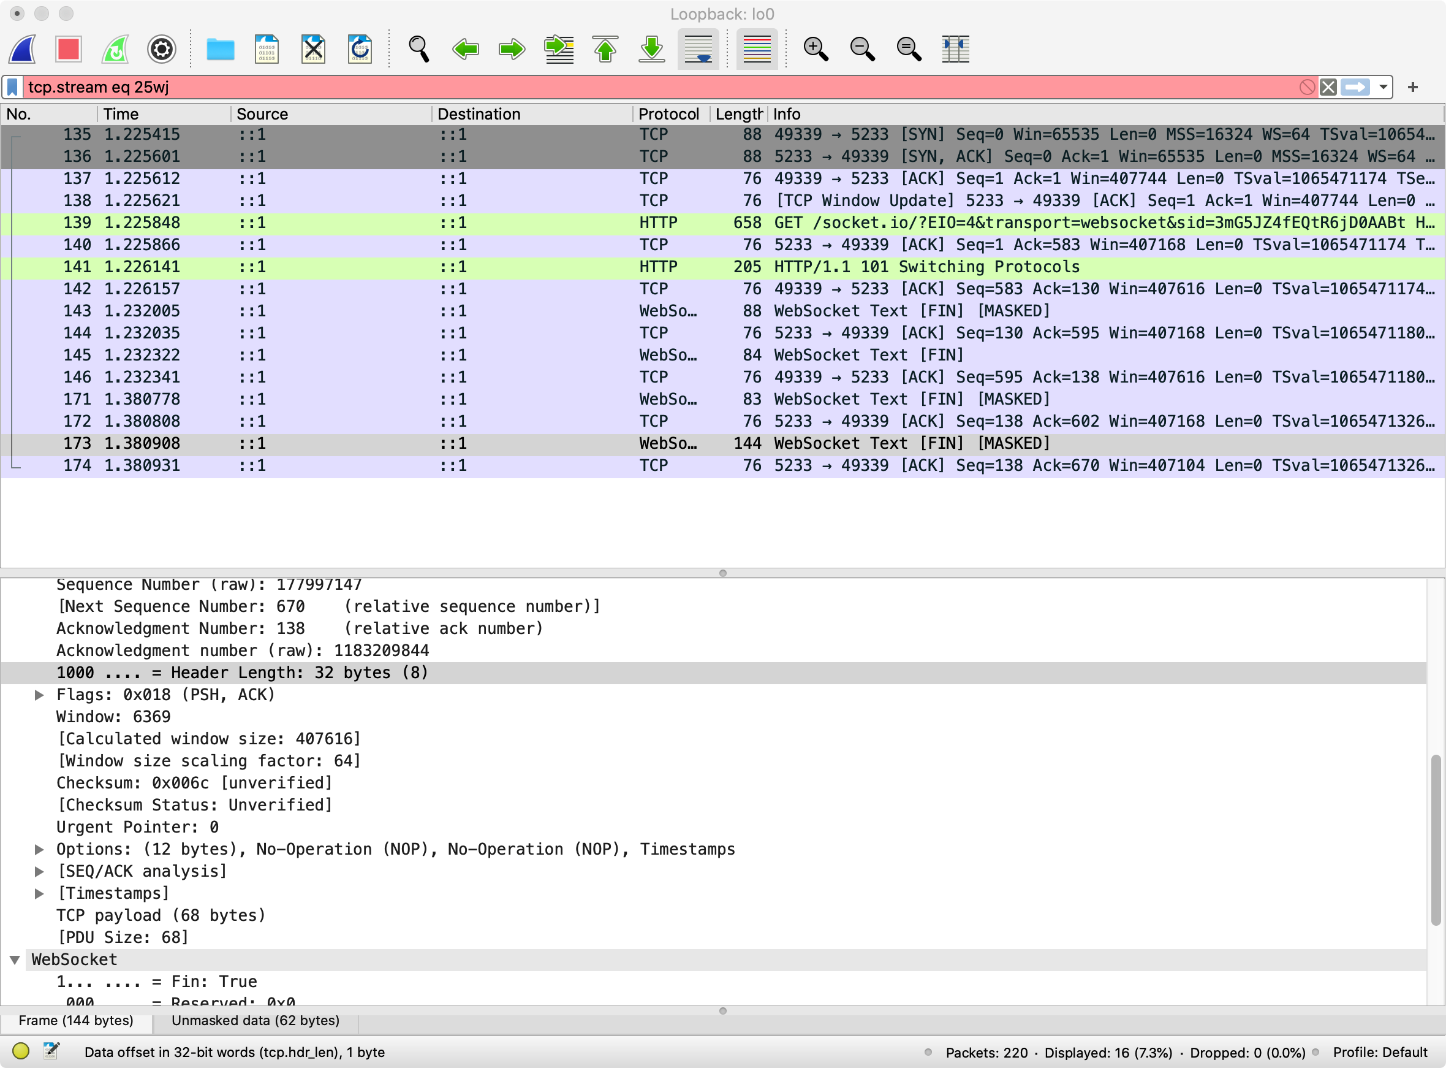The height and width of the screenshot is (1068, 1446).
Task: Click the find packet magnifier icon
Action: (x=418, y=49)
